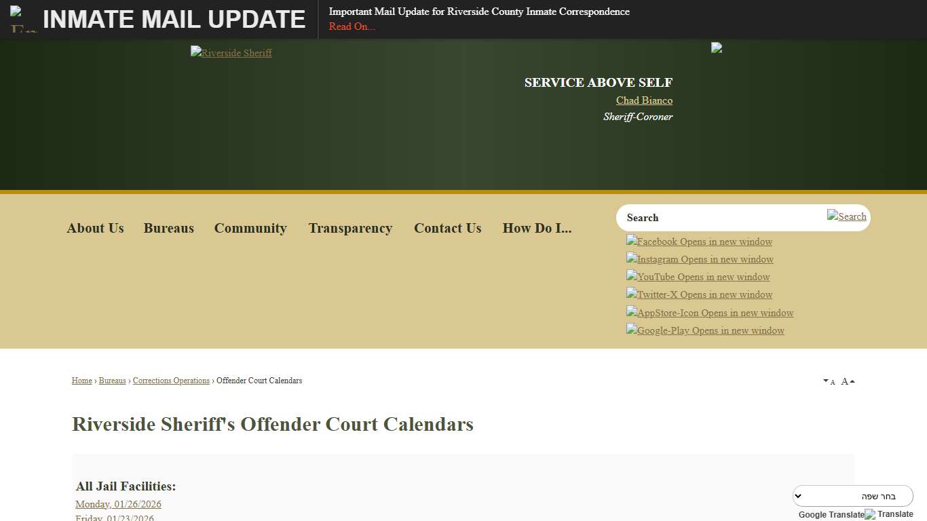Click inside the Search input field
The image size is (927, 521).
tap(719, 217)
